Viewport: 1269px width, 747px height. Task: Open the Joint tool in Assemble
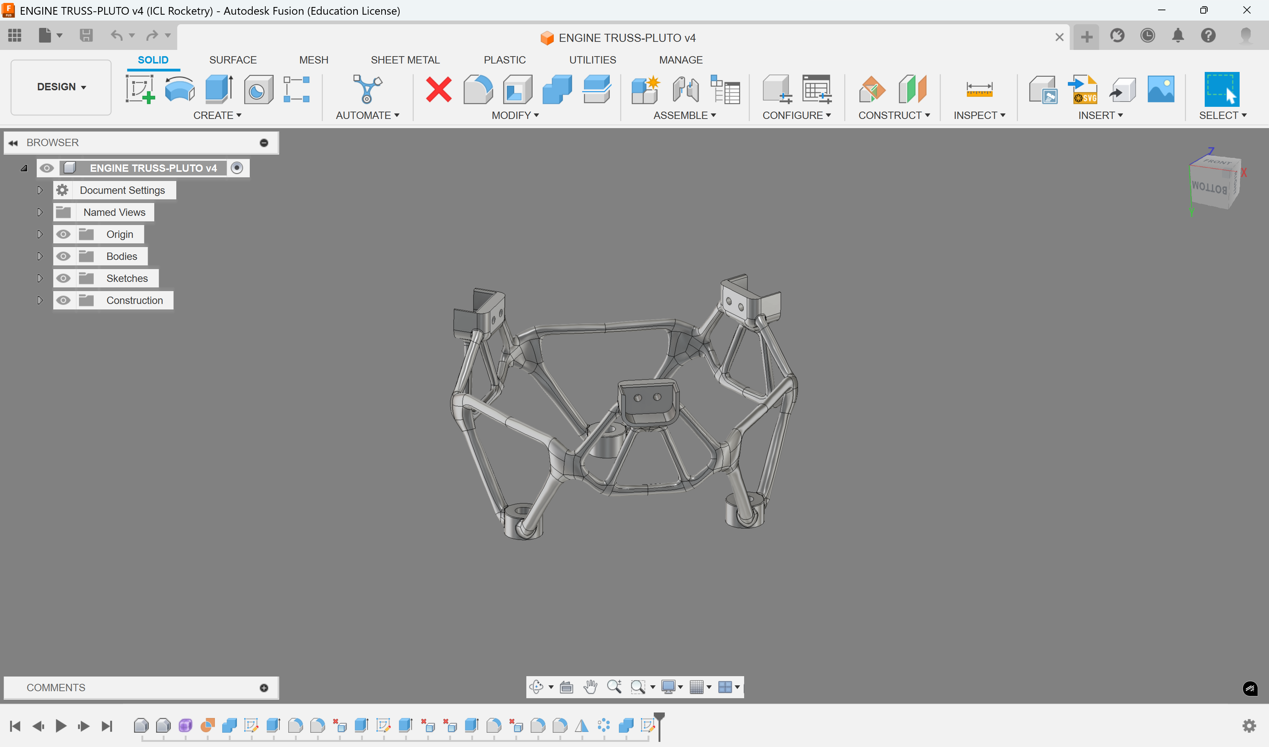pos(685,89)
